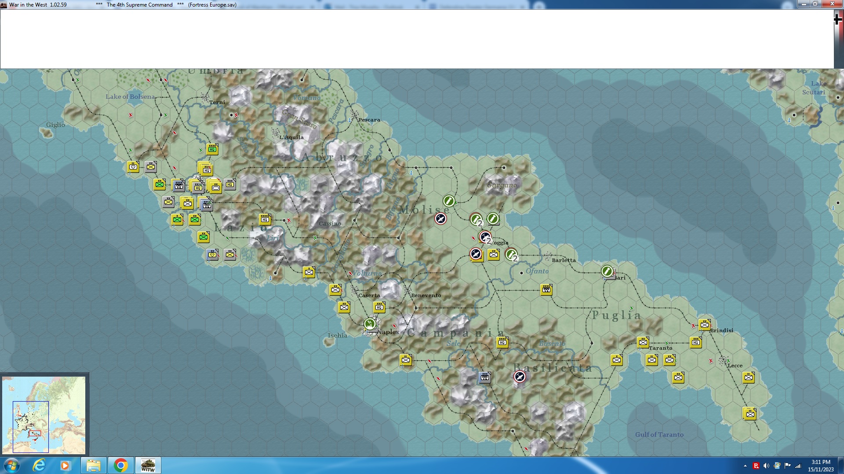Click the fighter airbase icon in Basilicata
This screenshot has width=844, height=474.
click(520, 377)
